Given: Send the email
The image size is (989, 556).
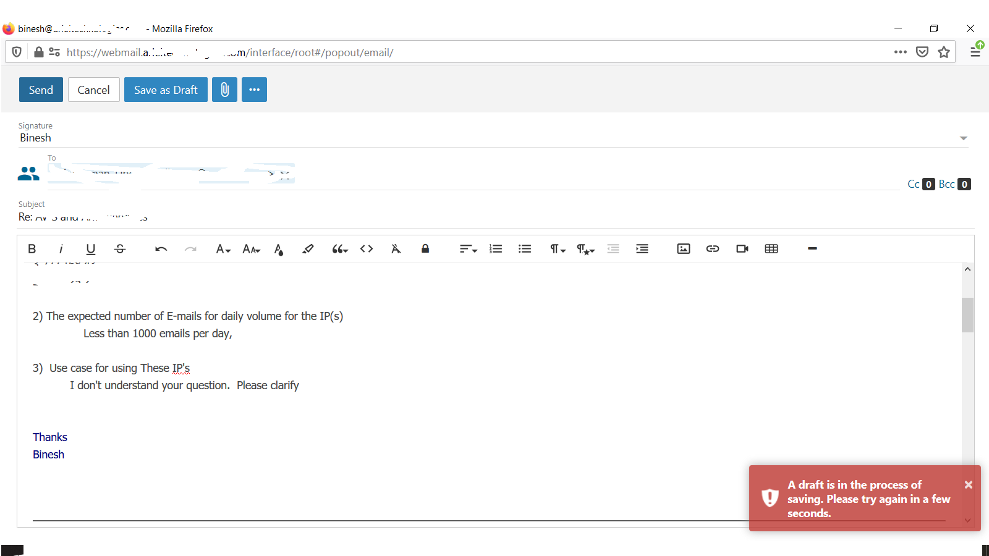Looking at the screenshot, I should click(x=41, y=90).
